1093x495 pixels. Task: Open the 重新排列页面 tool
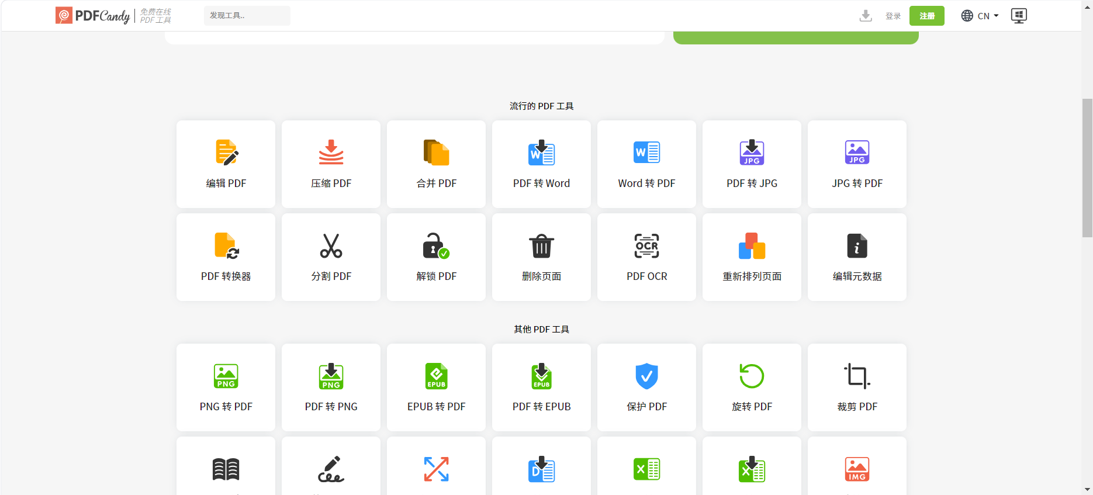752,257
